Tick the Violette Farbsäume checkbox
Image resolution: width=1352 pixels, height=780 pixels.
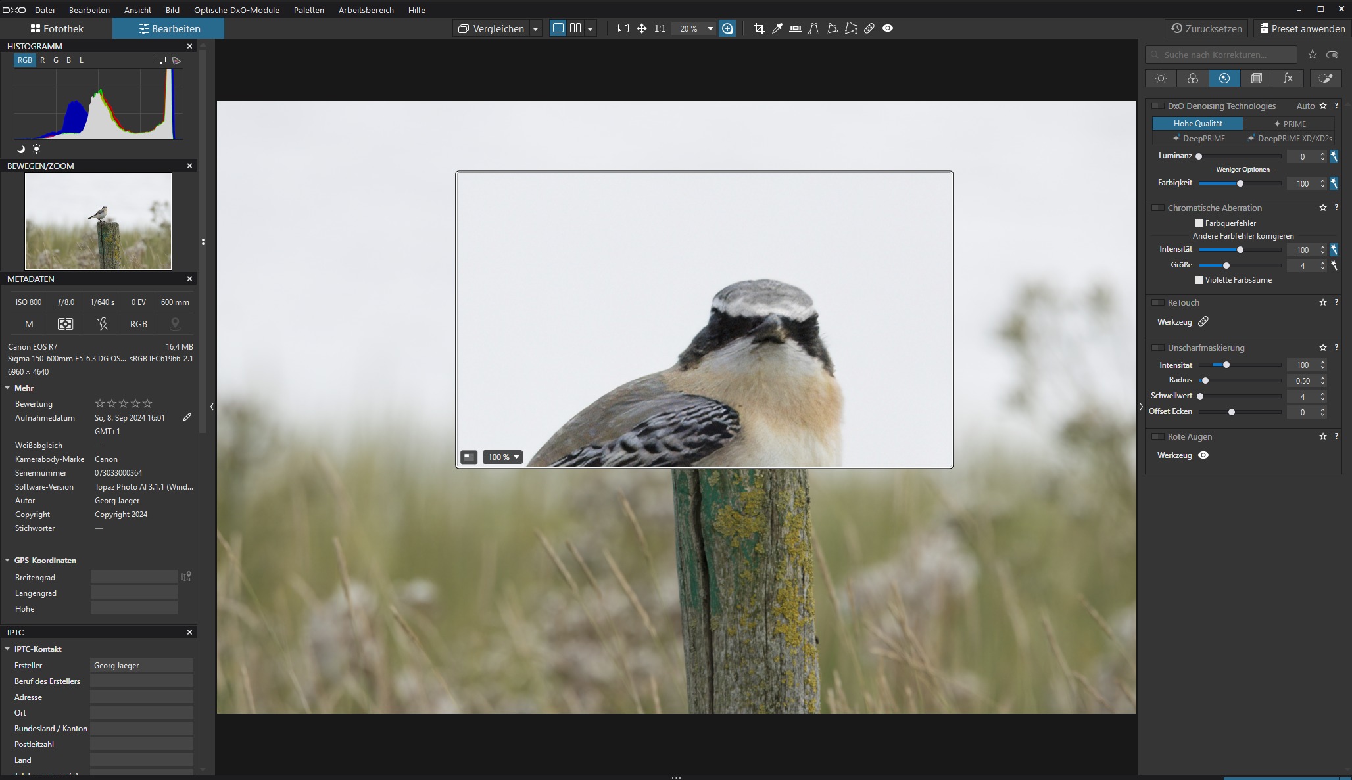[1199, 280]
